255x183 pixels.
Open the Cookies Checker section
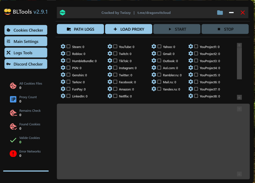coord(26,30)
